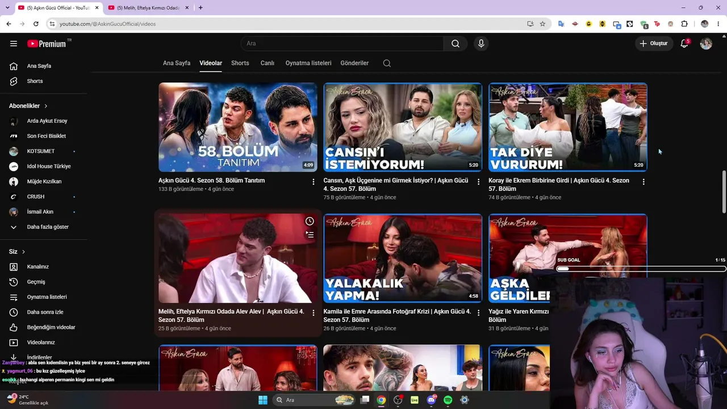
Task: Open options for Cansın, Aşk Üçgenine video
Action: (478, 182)
